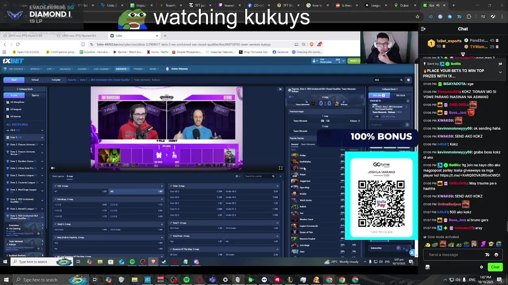
Task: Select the Real tab
Action: point(14,80)
